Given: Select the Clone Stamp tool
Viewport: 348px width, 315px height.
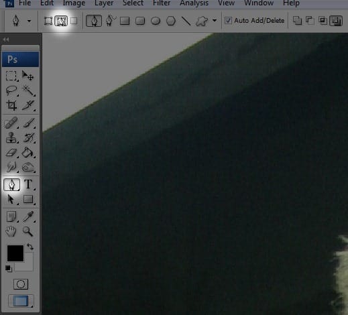Looking at the screenshot, I should (11, 137).
